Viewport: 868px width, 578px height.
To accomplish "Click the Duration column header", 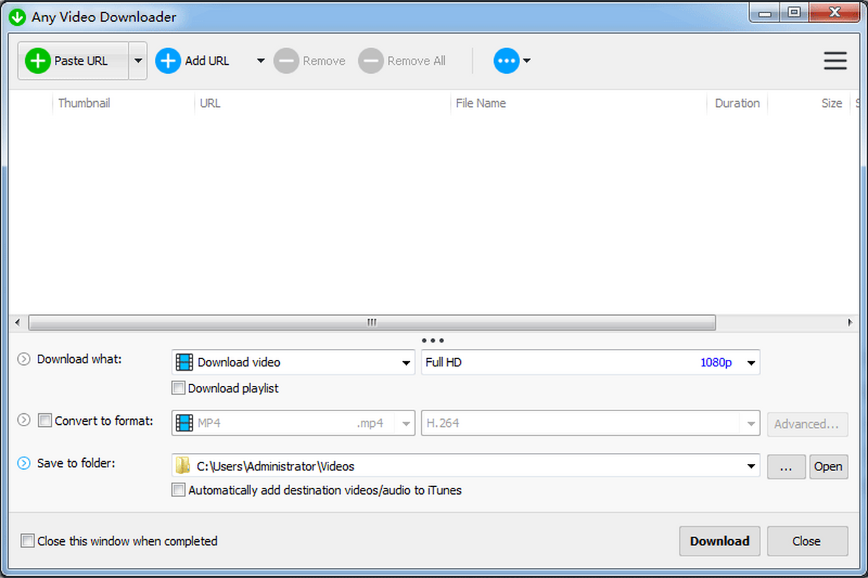I will (x=737, y=103).
